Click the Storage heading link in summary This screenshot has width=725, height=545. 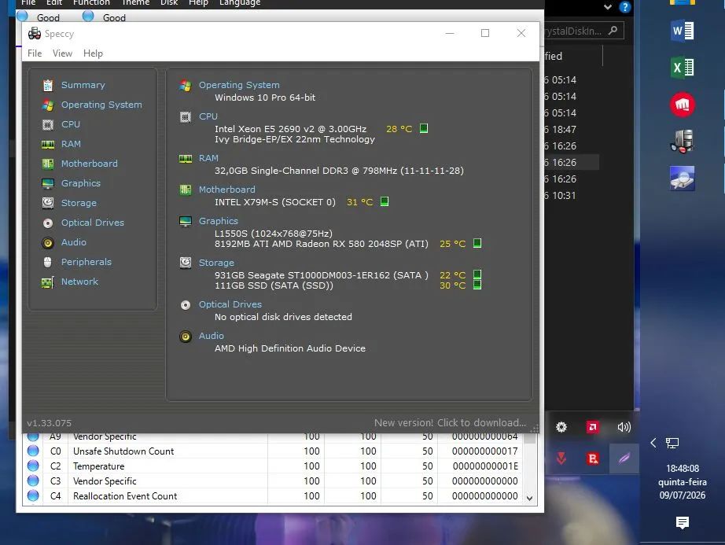(216, 263)
